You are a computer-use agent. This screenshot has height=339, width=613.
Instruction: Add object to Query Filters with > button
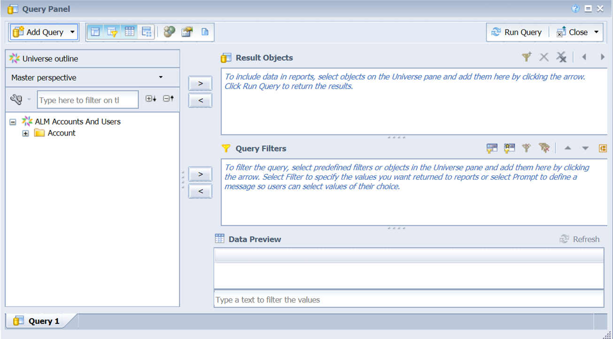[200, 174]
